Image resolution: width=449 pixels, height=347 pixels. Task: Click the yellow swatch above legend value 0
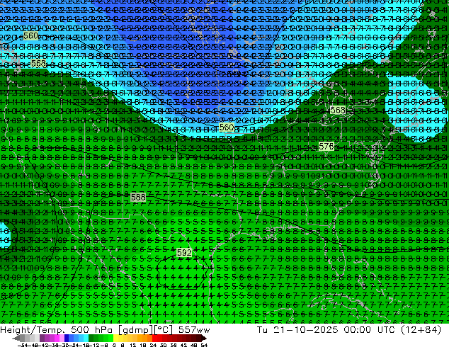pyautogui.click(x=115, y=338)
